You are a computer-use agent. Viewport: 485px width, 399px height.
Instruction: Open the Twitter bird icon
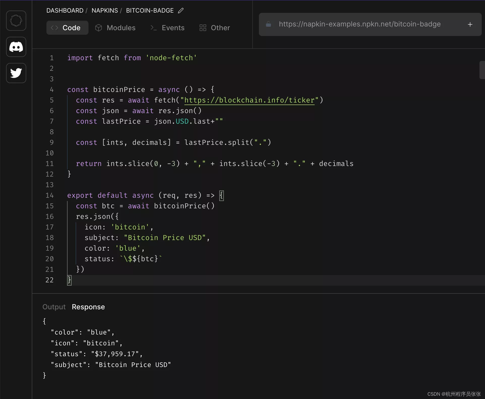pos(16,73)
